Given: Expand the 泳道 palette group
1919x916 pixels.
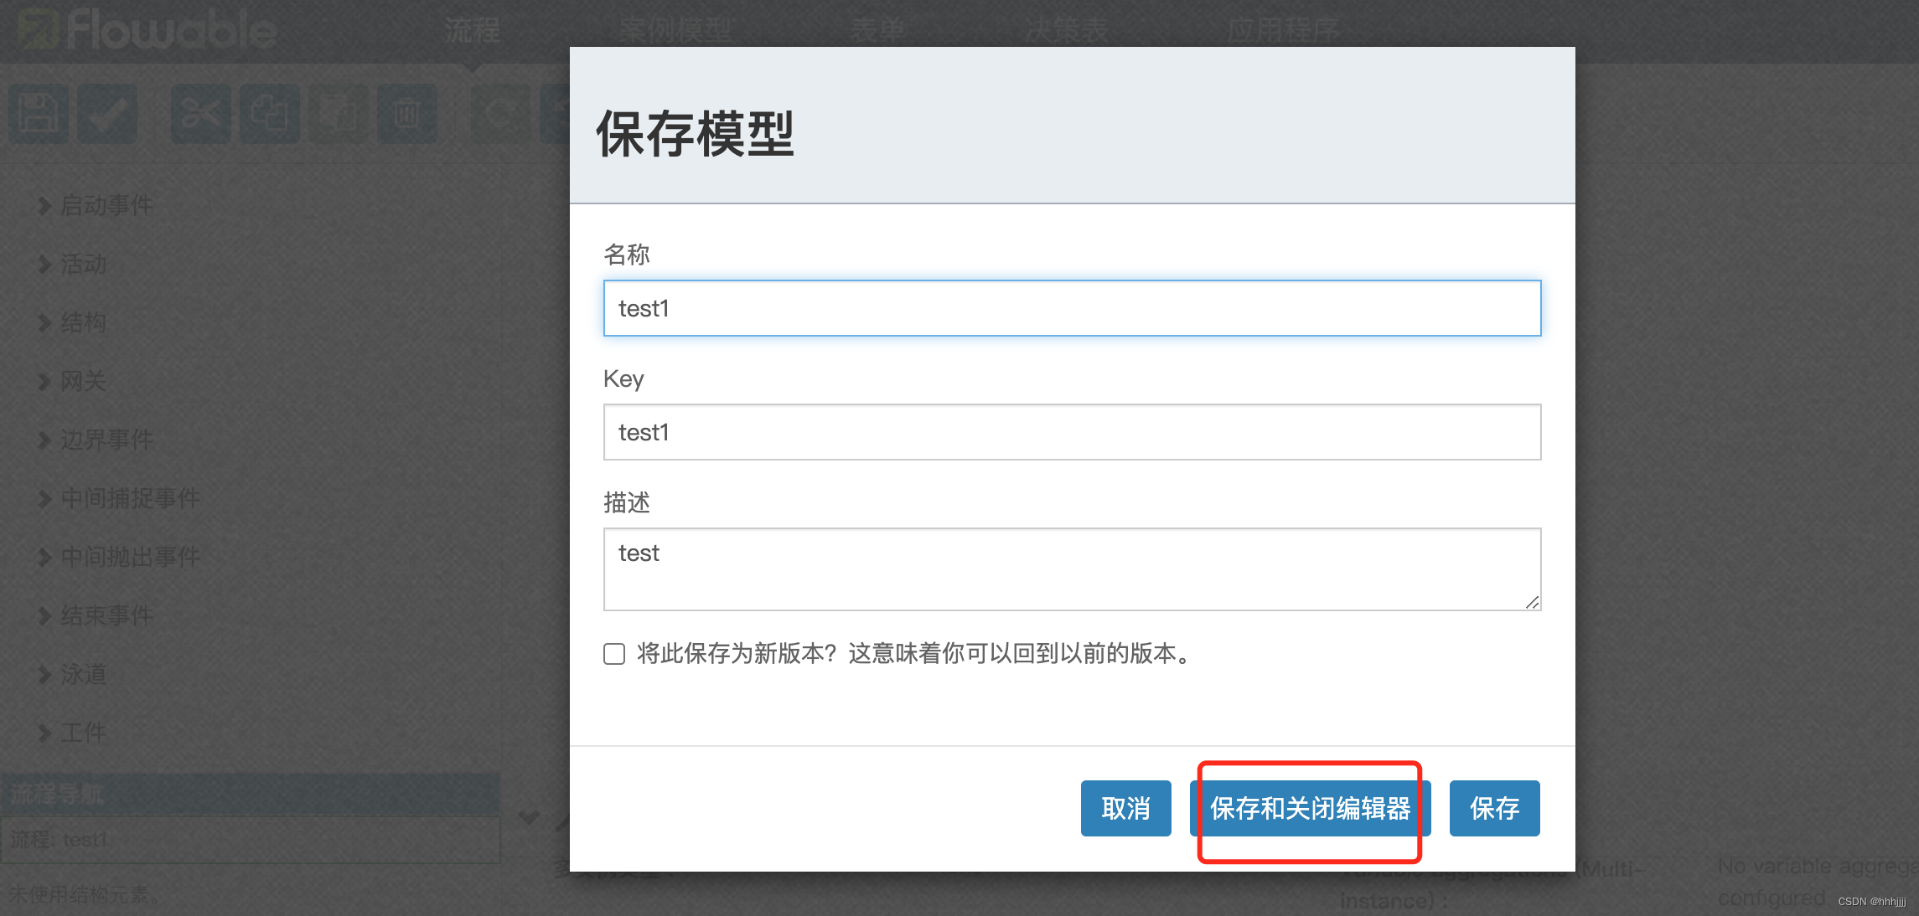Looking at the screenshot, I should (73, 674).
